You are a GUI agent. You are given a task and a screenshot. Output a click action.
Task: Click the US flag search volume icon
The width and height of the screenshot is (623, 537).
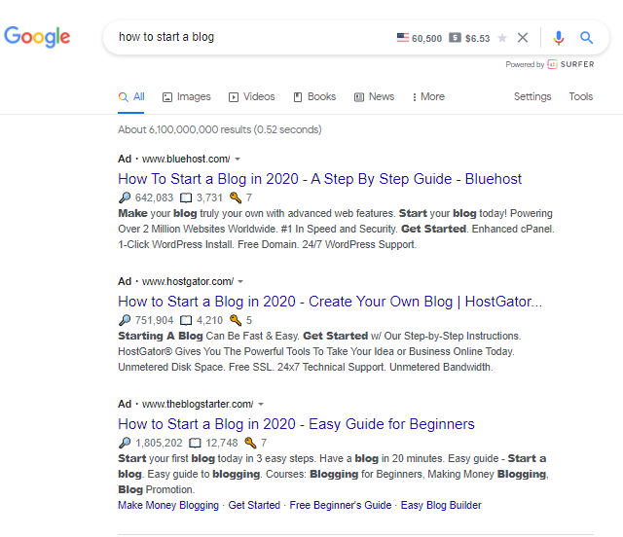(402, 37)
